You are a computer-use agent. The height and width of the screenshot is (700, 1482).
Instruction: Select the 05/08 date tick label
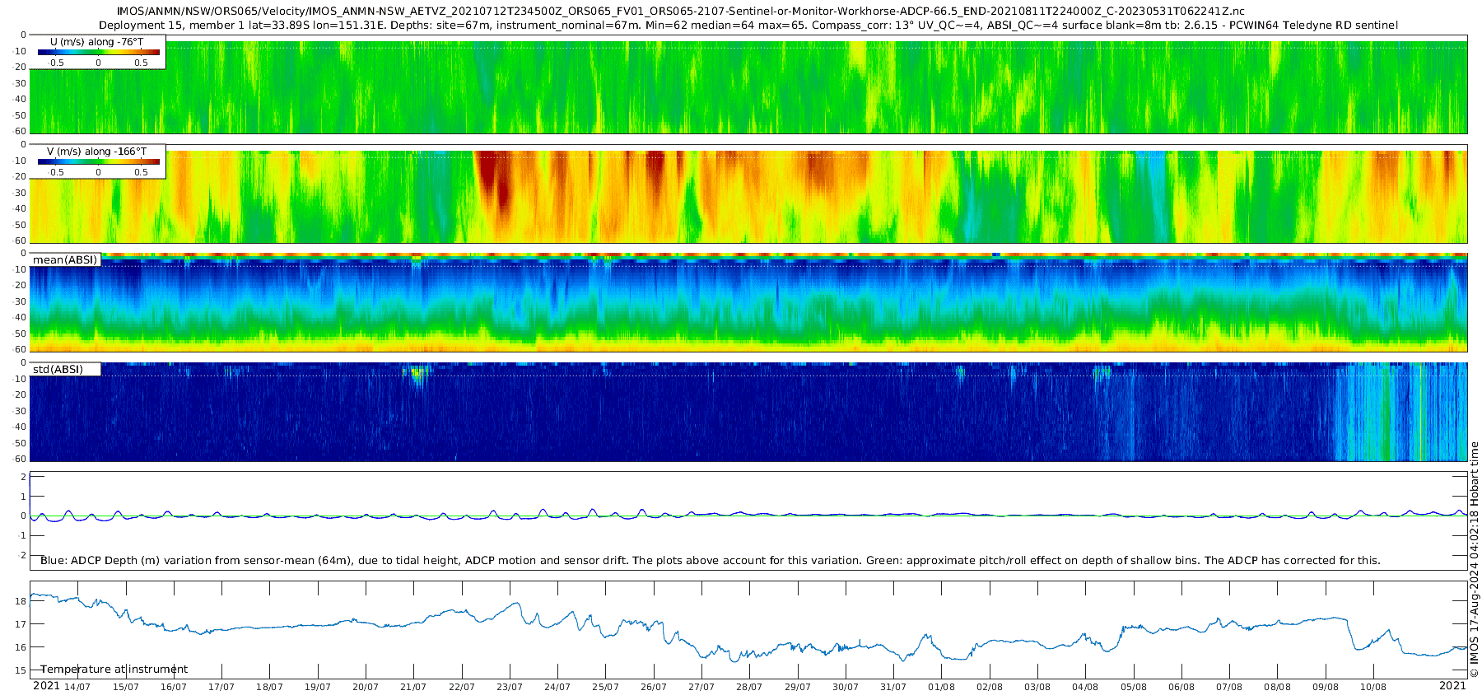1133,687
